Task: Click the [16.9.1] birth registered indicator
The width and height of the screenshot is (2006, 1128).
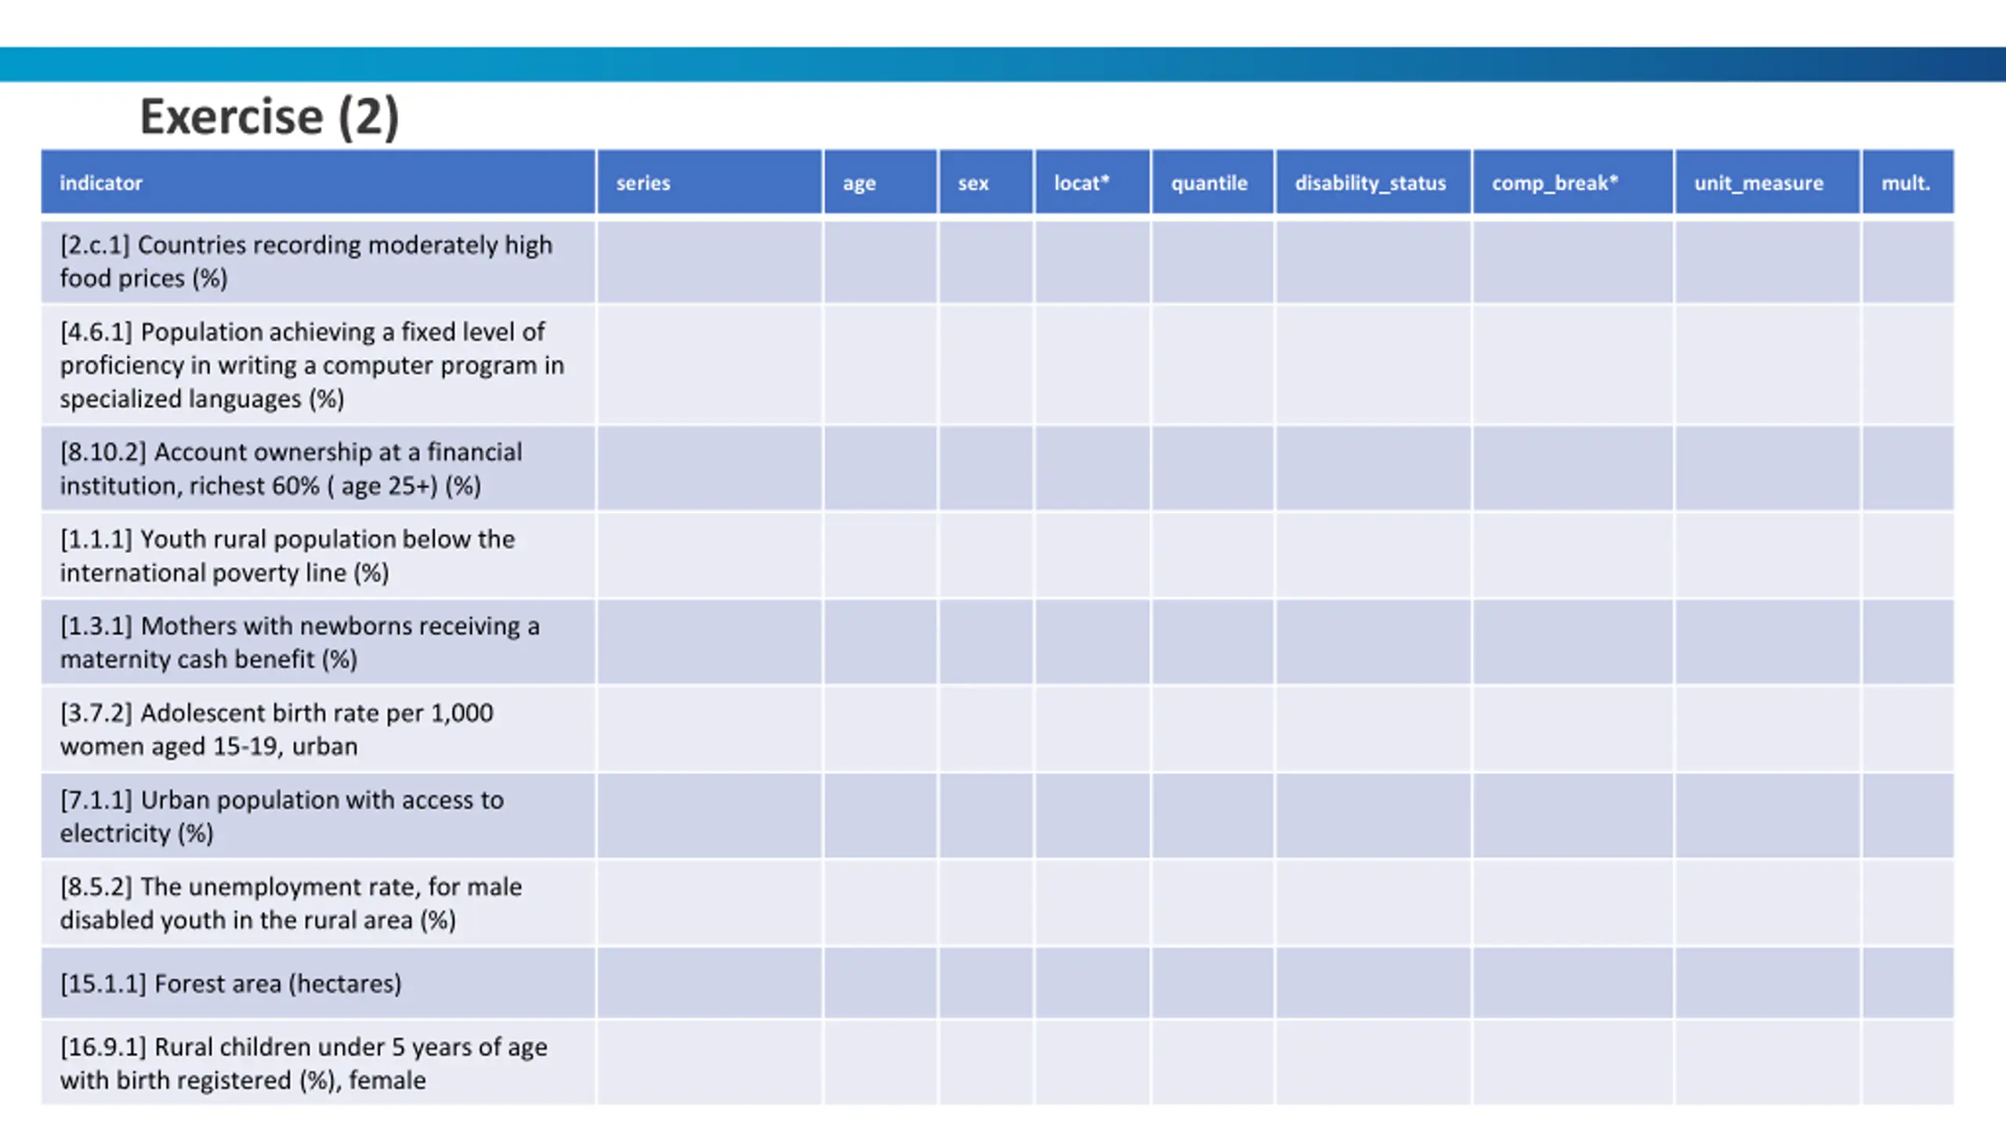Action: pyautogui.click(x=318, y=1063)
